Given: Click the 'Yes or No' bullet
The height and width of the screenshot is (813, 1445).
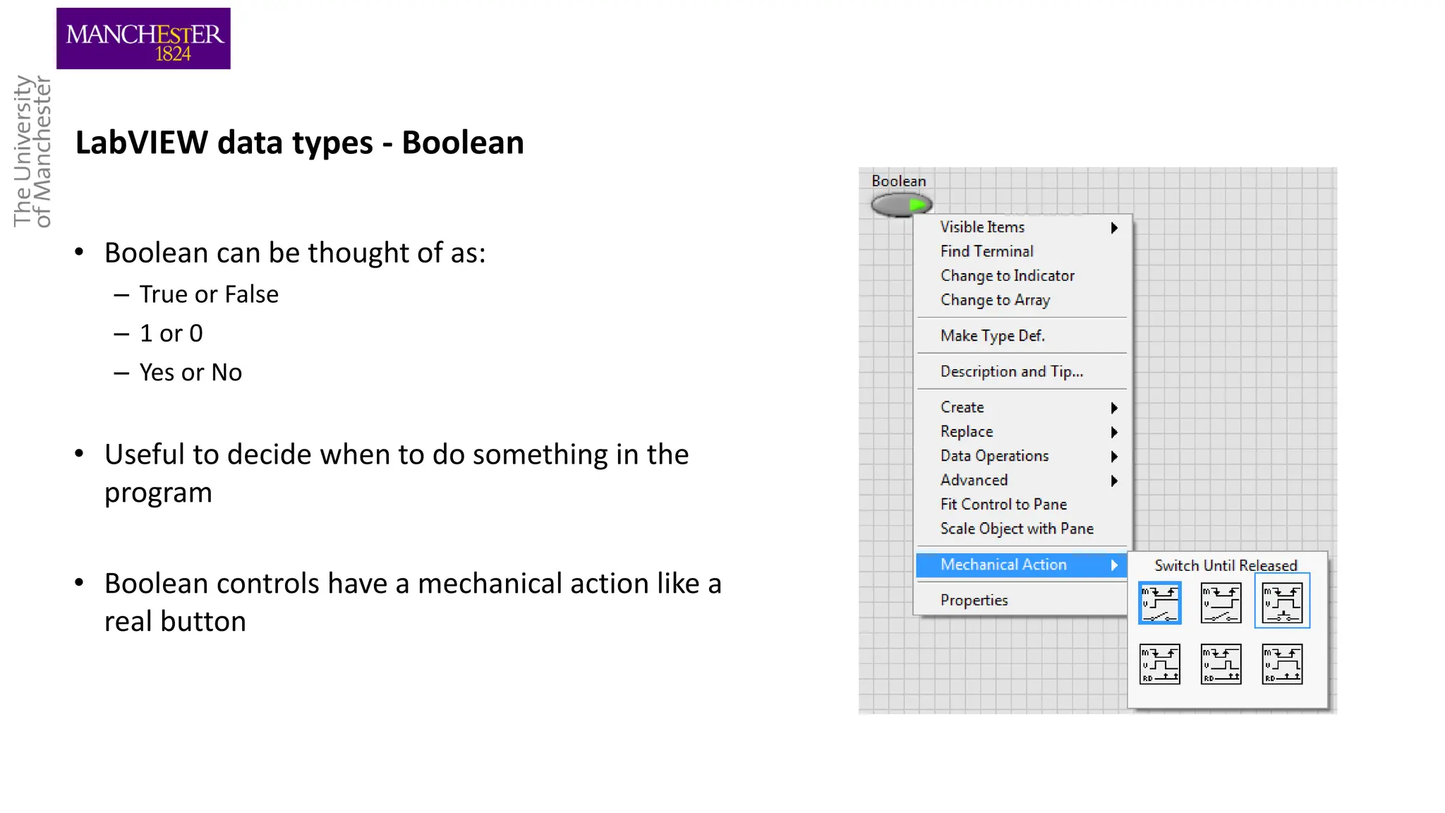Looking at the screenshot, I should [x=191, y=373].
